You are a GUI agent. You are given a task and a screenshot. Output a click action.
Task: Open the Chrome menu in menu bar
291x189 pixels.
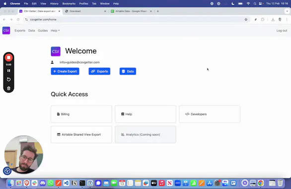pyautogui.click(x=15, y=3)
